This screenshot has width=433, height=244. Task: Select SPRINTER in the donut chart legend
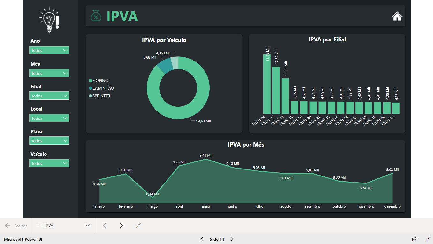[100, 96]
